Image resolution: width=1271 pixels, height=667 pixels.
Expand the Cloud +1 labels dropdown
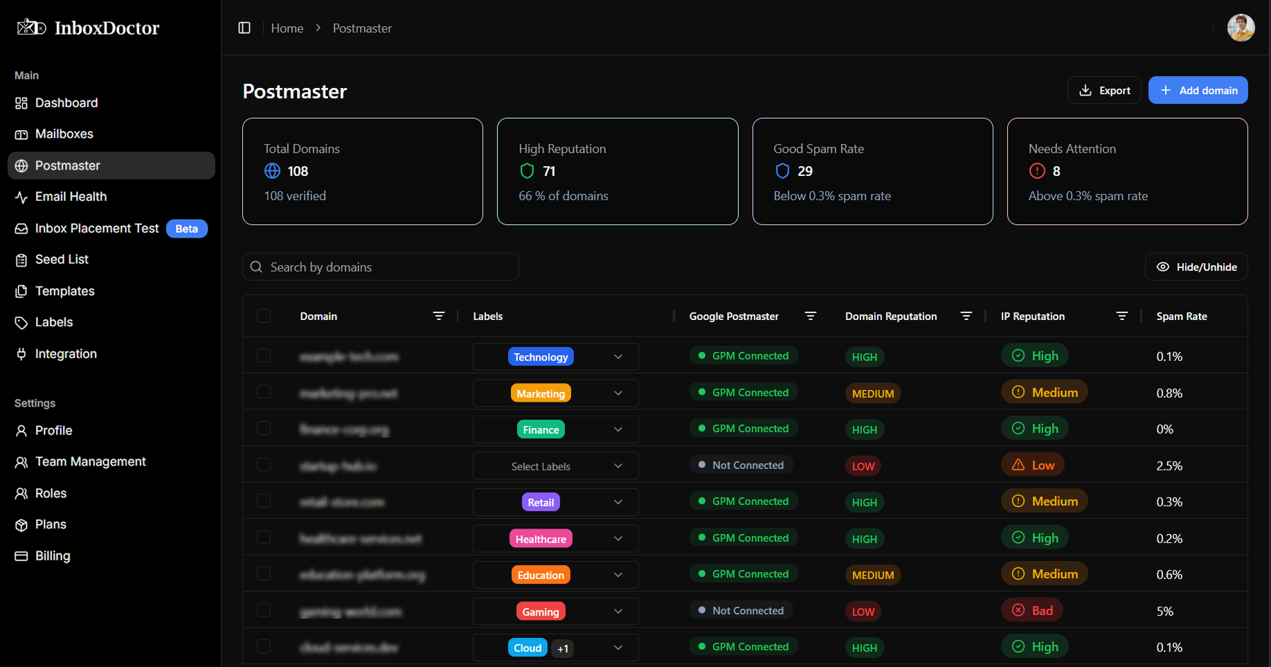click(618, 648)
